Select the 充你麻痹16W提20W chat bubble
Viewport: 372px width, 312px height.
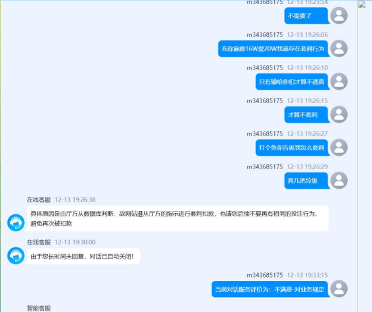pyautogui.click(x=273, y=49)
